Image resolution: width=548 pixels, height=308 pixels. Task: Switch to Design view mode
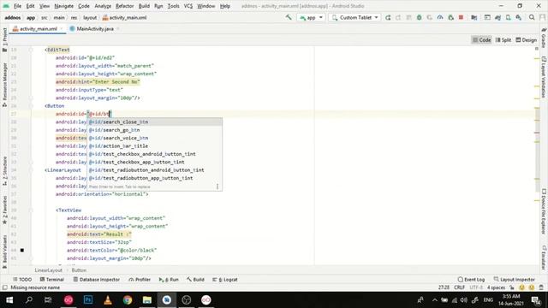click(527, 40)
